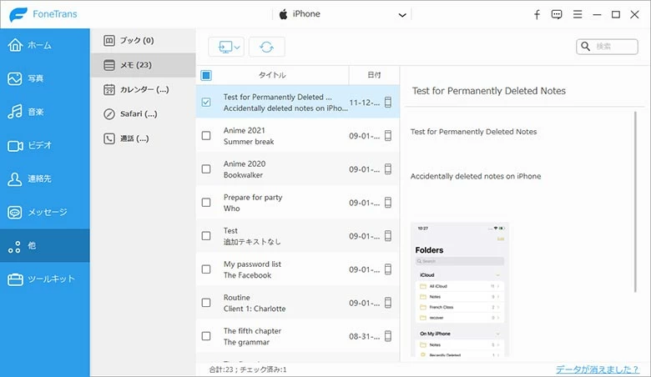Uncheck the Test for Permanently Deleted note
Screen dimensions: 651x377
click(x=206, y=103)
